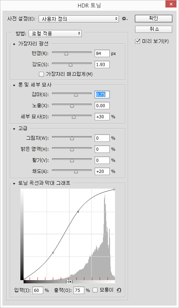Click the 감마(G) slider handle

click(76, 95)
